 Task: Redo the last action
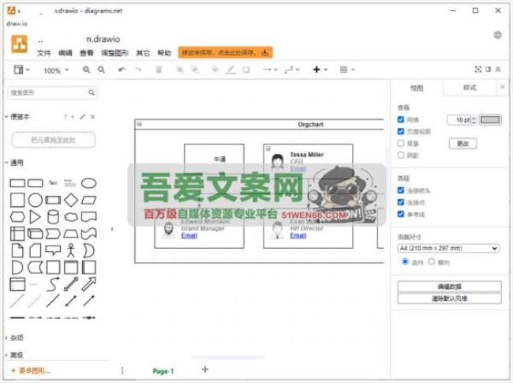click(138, 69)
